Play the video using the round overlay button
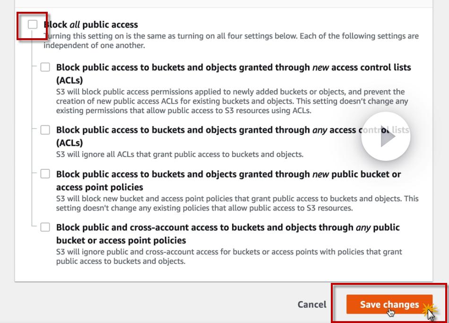The image size is (449, 323). click(386, 137)
